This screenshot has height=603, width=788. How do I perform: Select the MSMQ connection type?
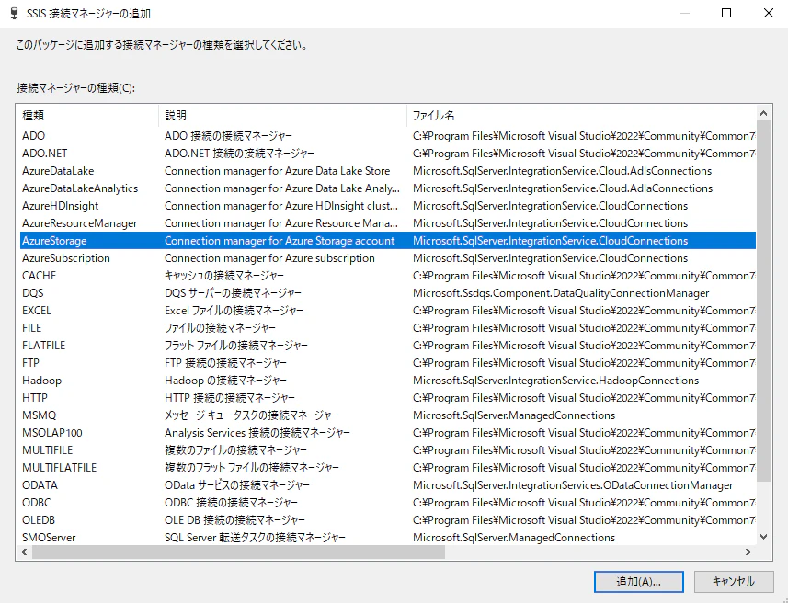coord(388,415)
